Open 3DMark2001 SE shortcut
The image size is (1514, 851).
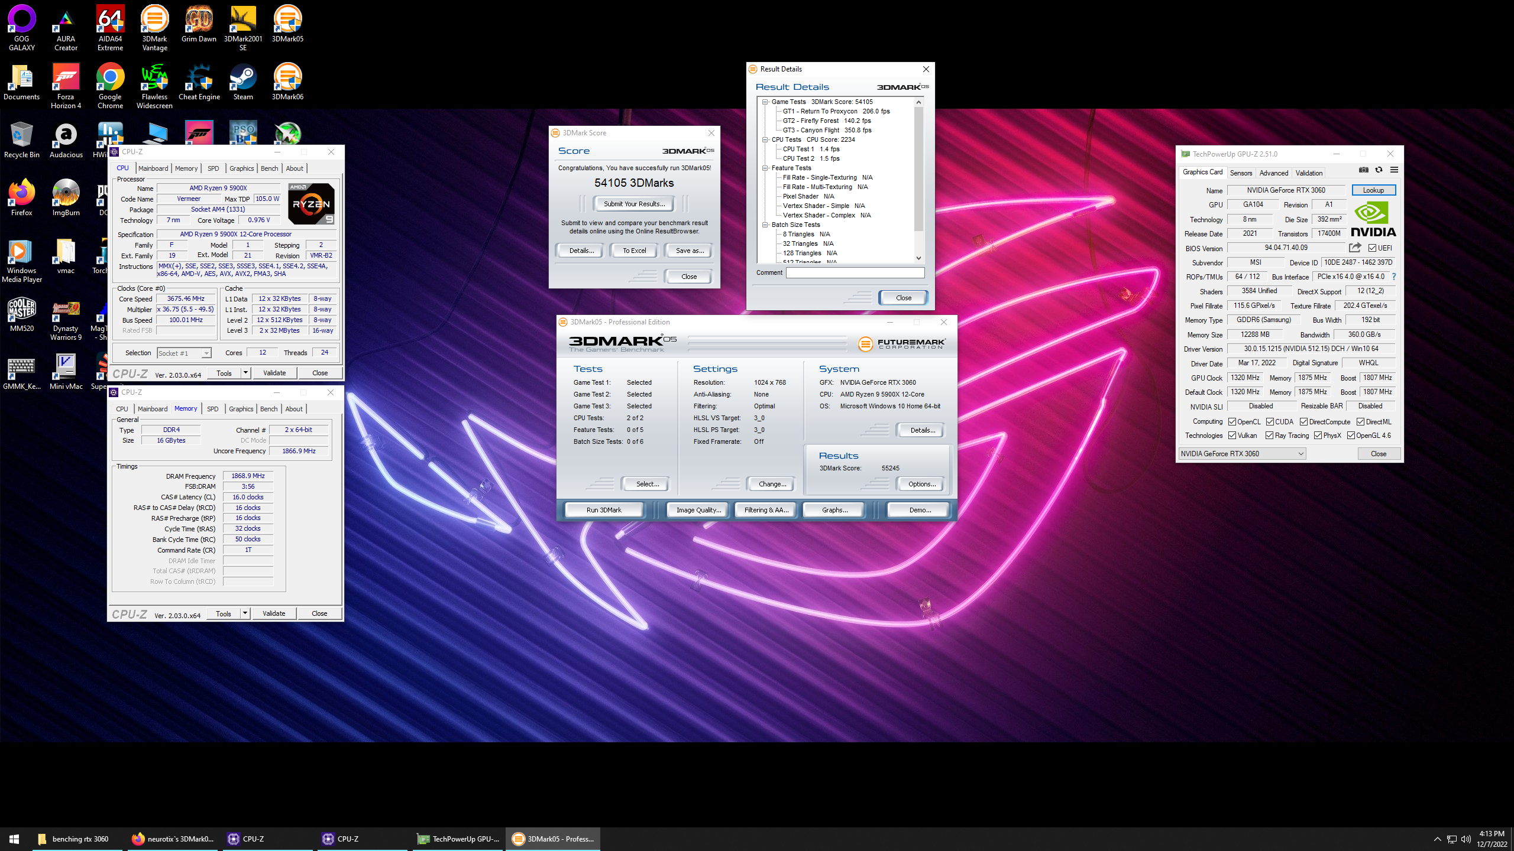(x=243, y=27)
